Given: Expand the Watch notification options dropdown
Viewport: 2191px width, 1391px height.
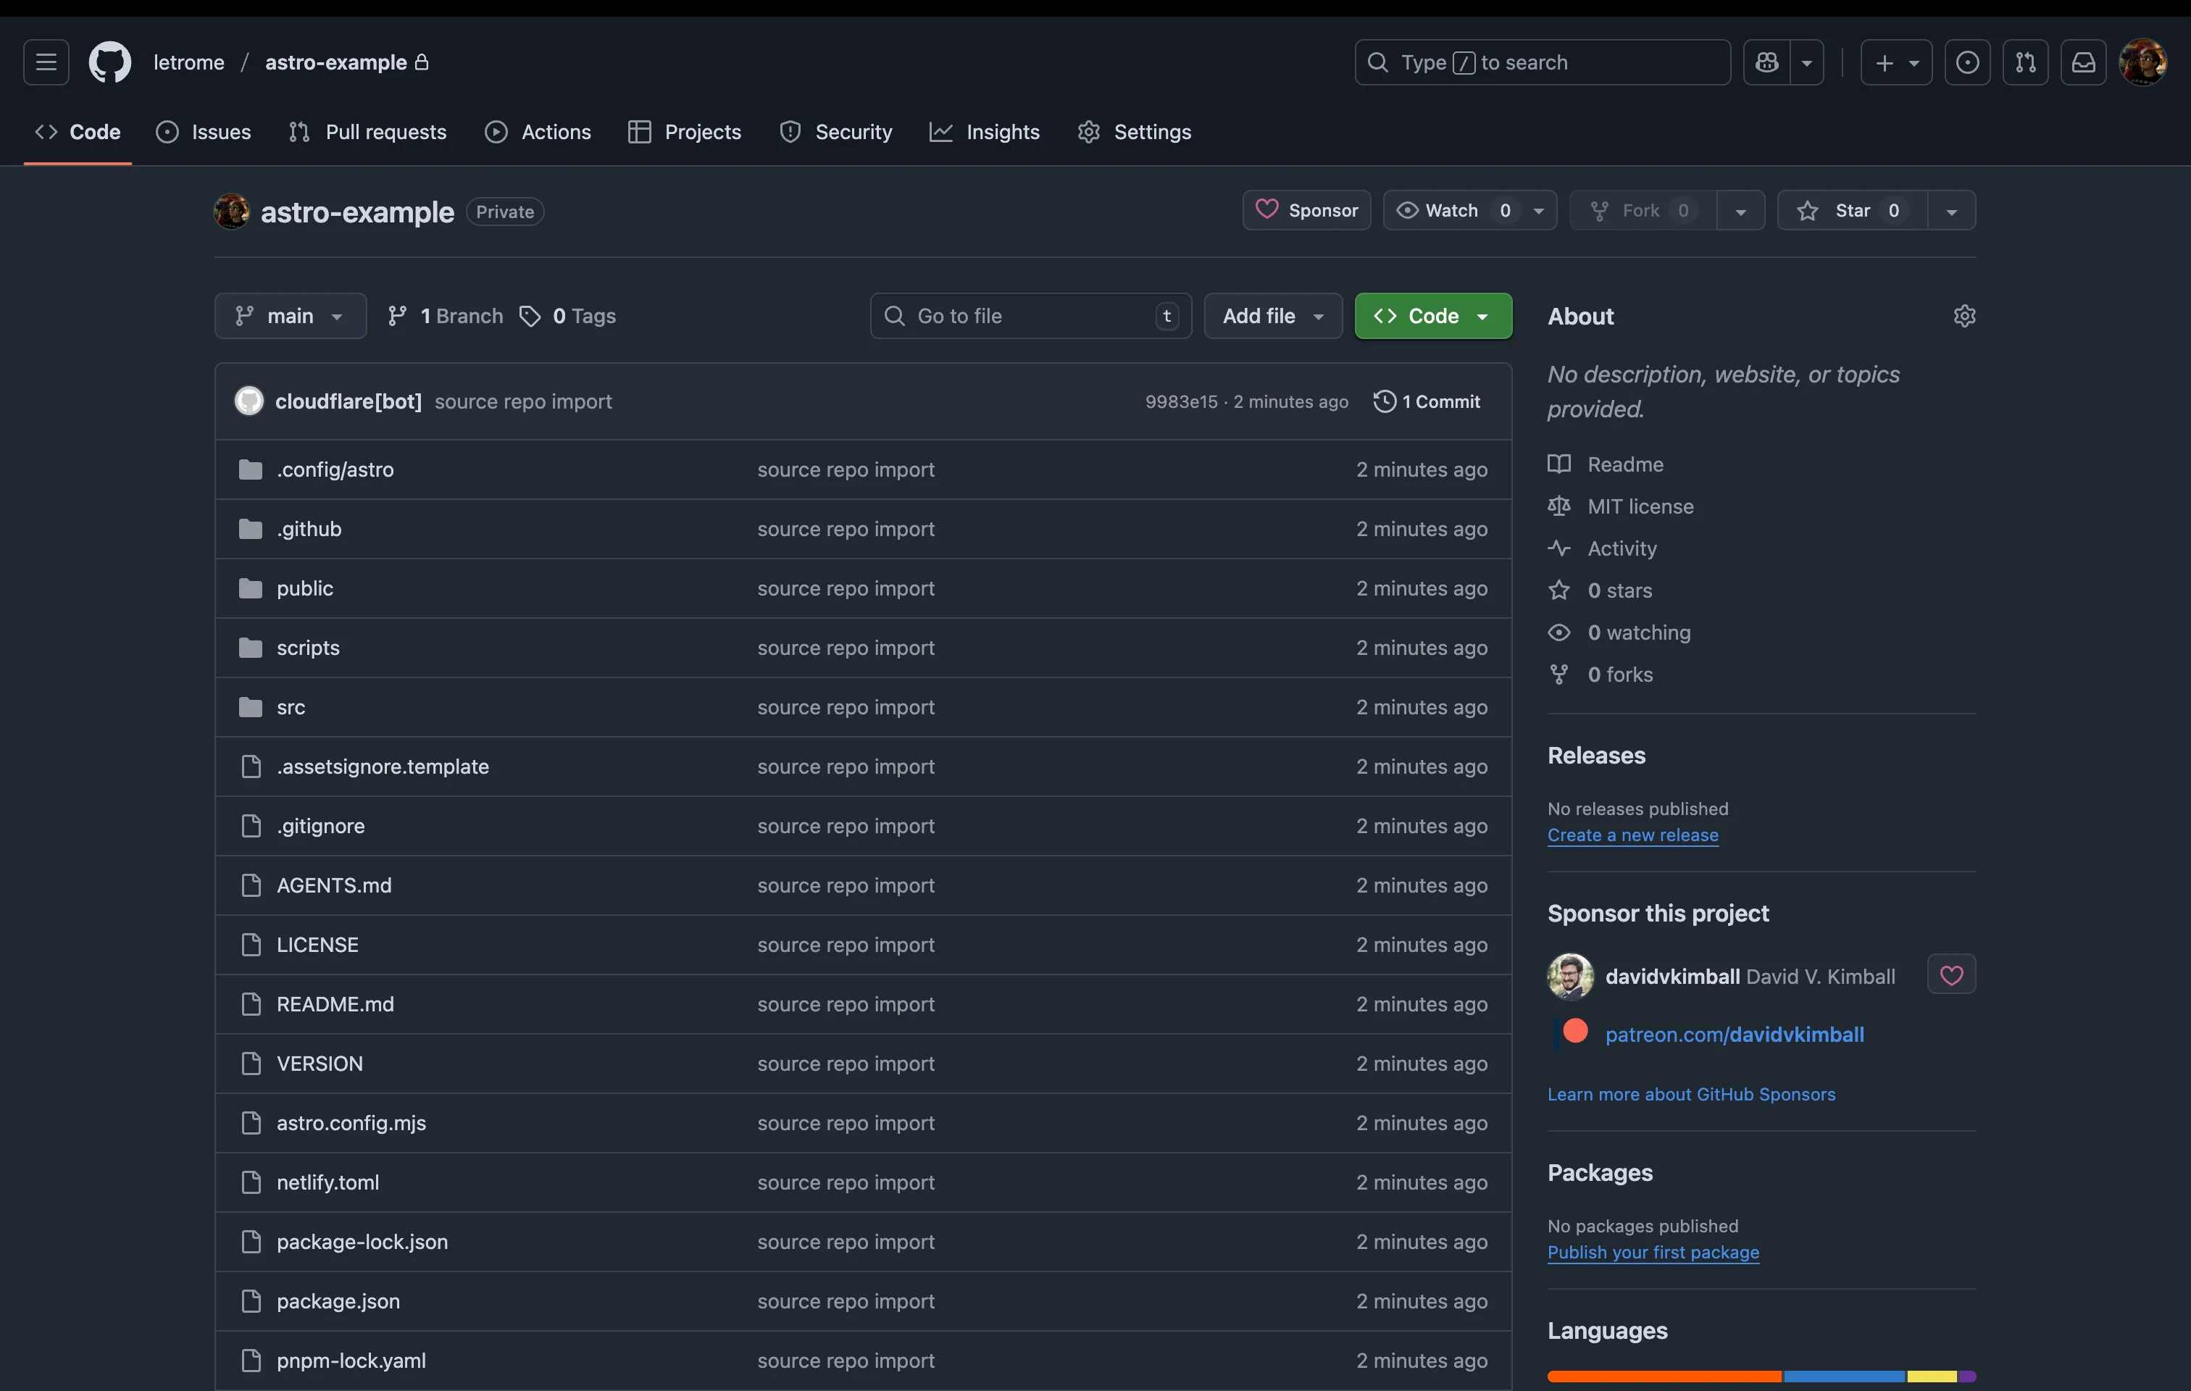Looking at the screenshot, I should (x=1539, y=211).
